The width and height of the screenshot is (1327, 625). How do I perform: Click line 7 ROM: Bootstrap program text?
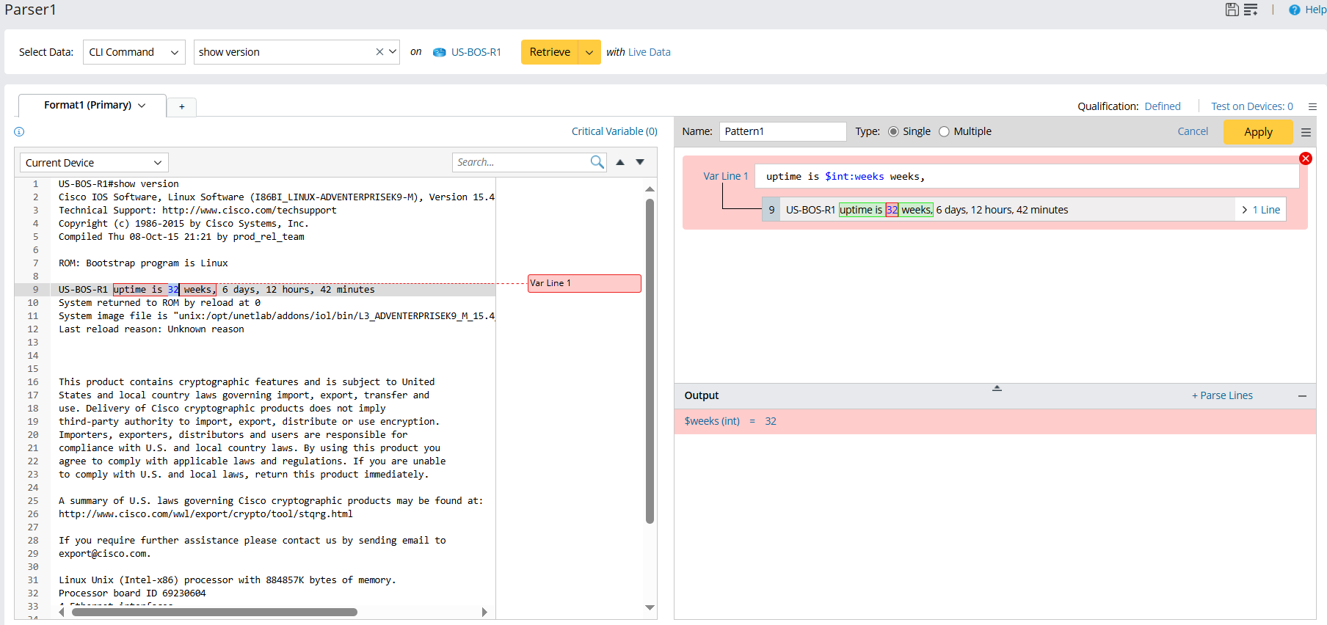[x=143, y=263]
